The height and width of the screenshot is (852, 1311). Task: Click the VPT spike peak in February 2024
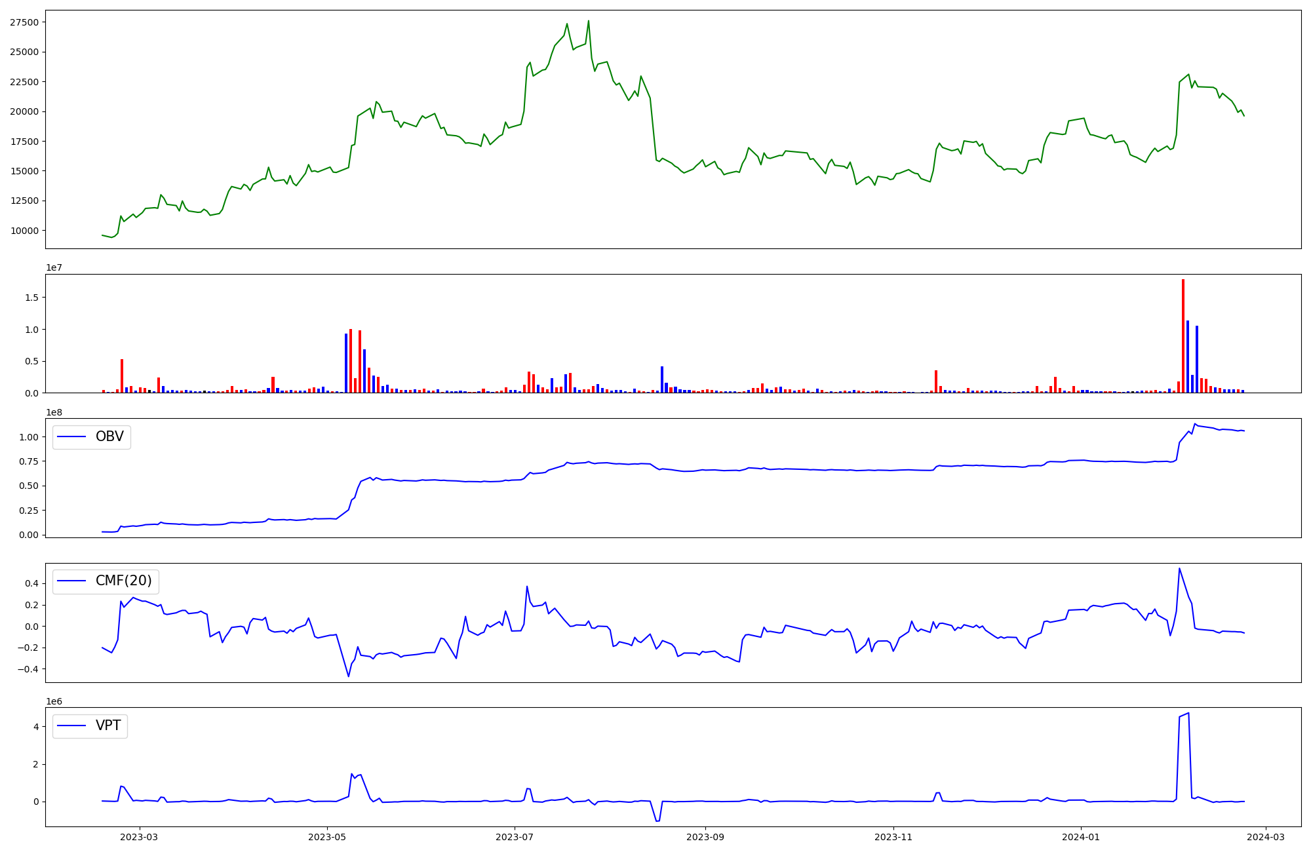(x=1188, y=713)
